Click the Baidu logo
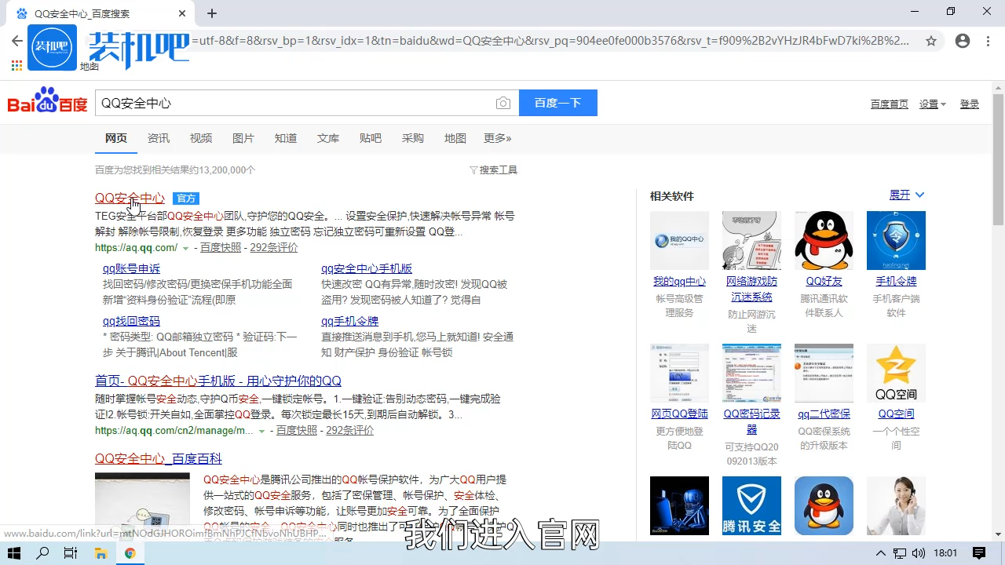1005x565 pixels. click(47, 103)
